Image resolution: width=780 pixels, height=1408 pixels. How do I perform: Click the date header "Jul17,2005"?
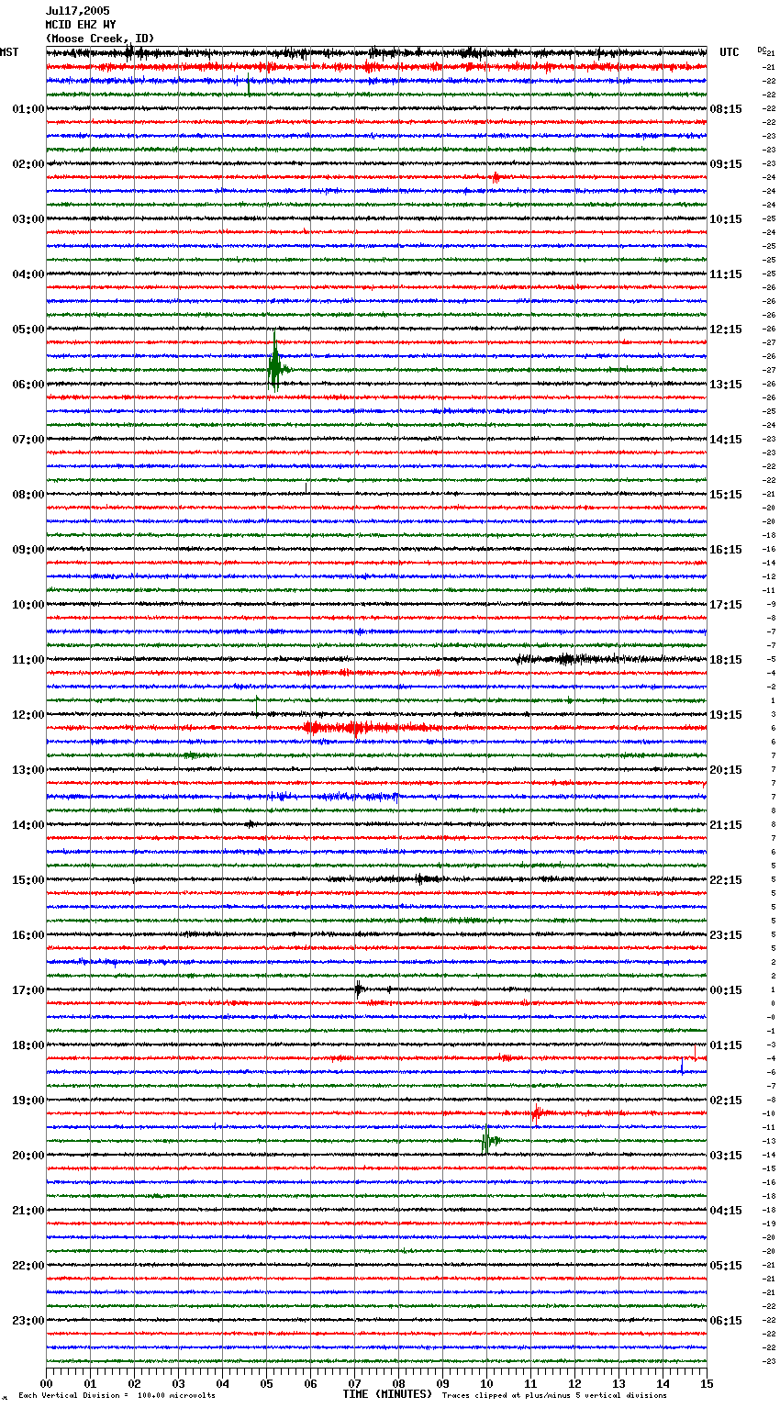(x=78, y=11)
